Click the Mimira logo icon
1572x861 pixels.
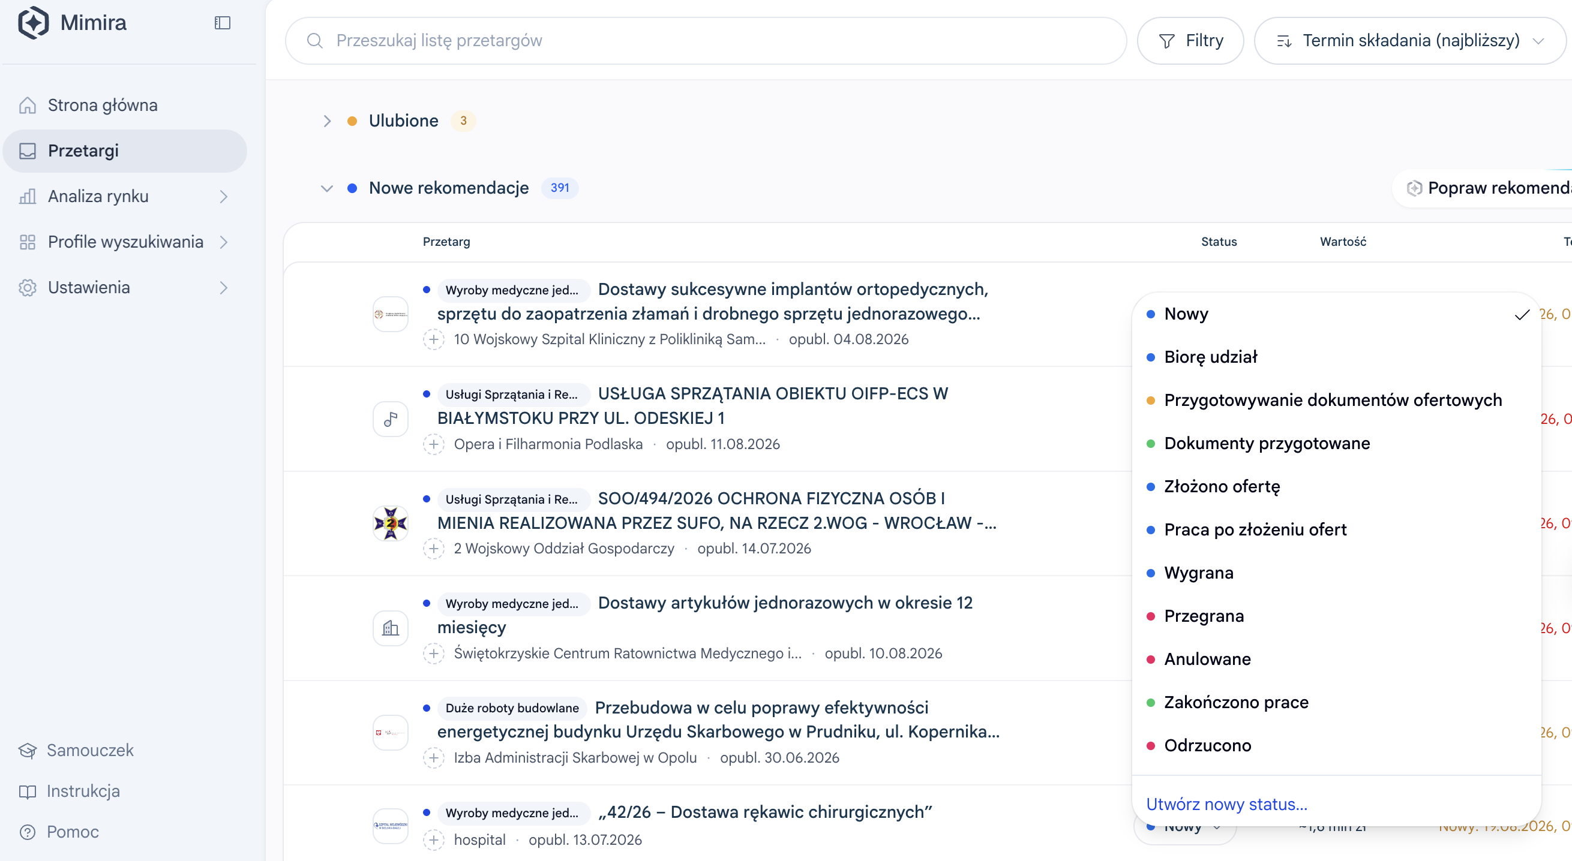34,23
